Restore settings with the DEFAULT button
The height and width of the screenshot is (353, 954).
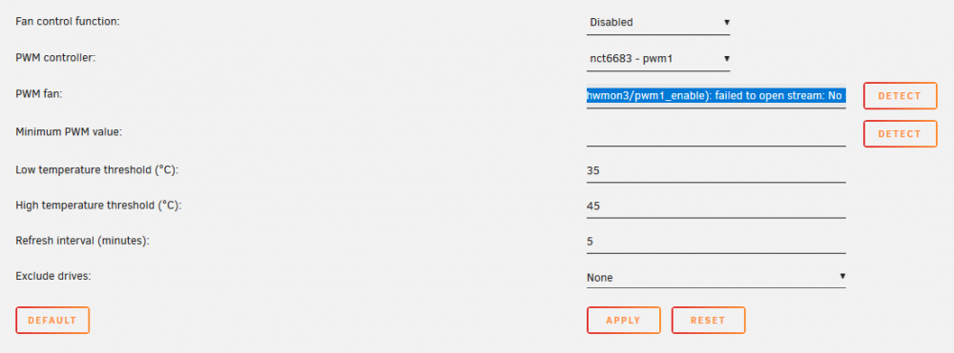[x=52, y=321]
